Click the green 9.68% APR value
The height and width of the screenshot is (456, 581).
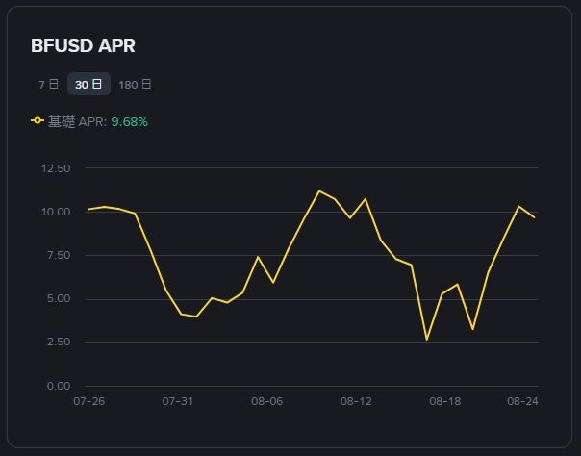(x=130, y=122)
